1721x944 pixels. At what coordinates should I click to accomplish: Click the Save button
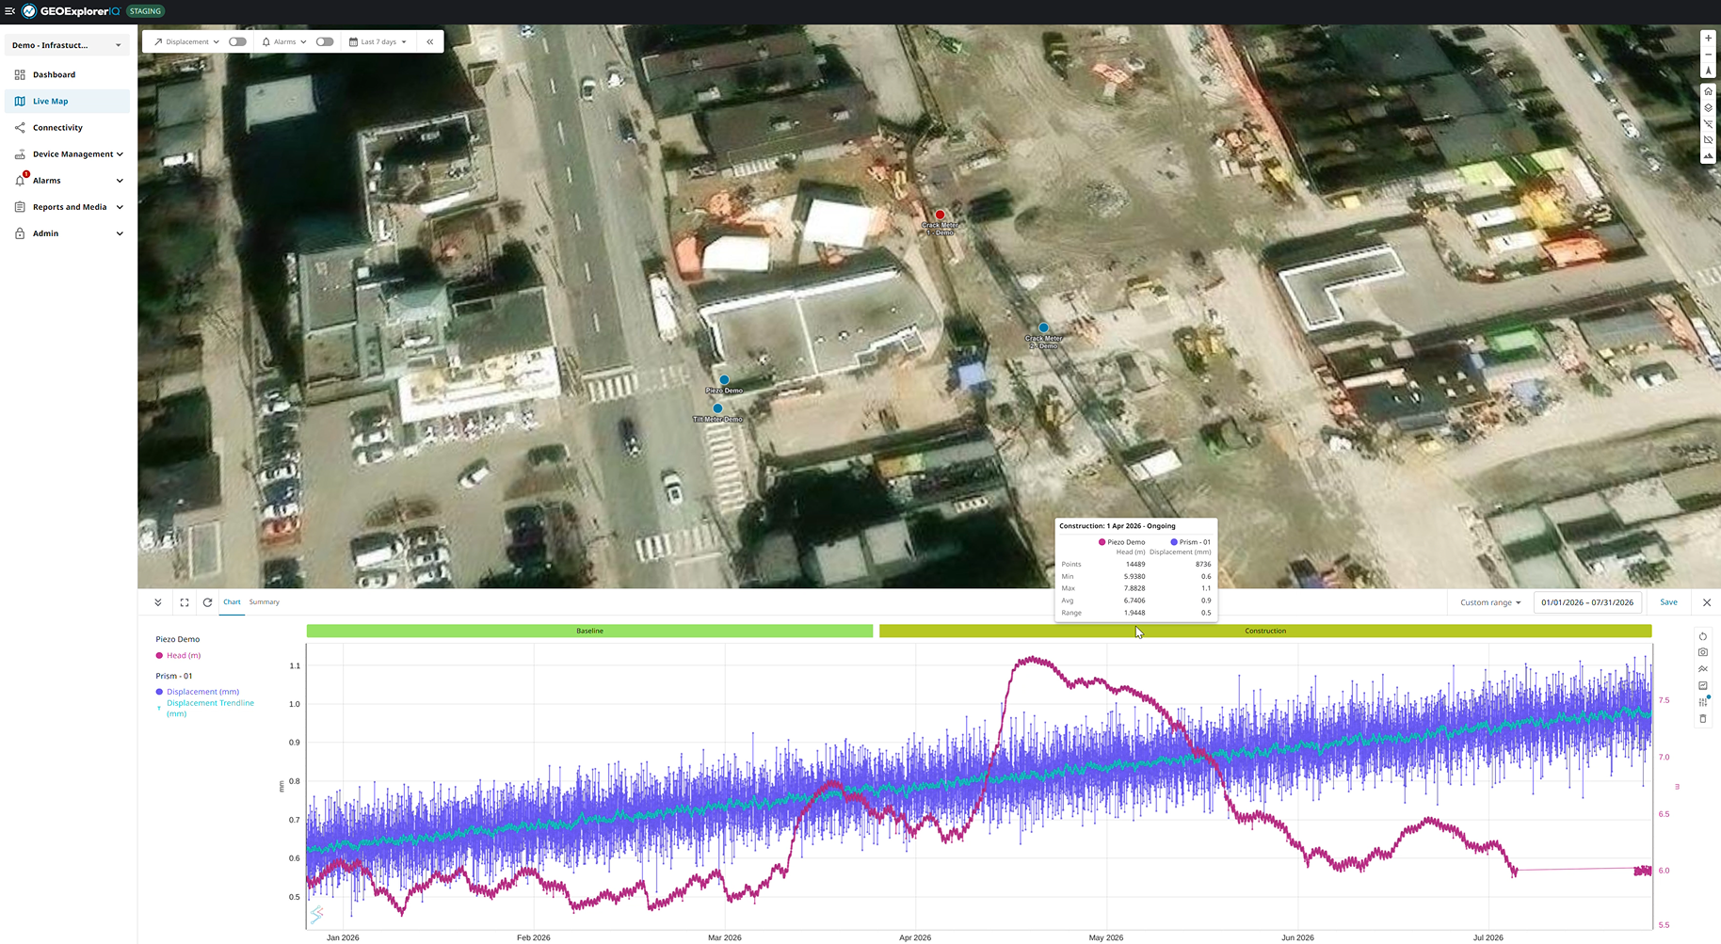tap(1668, 602)
